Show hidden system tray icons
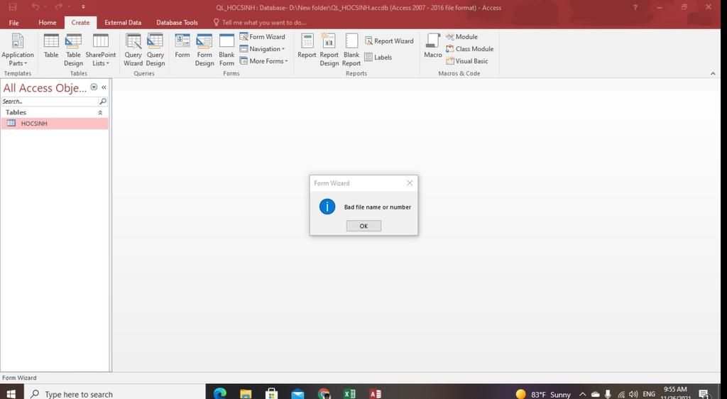The height and width of the screenshot is (399, 727). 583,394
